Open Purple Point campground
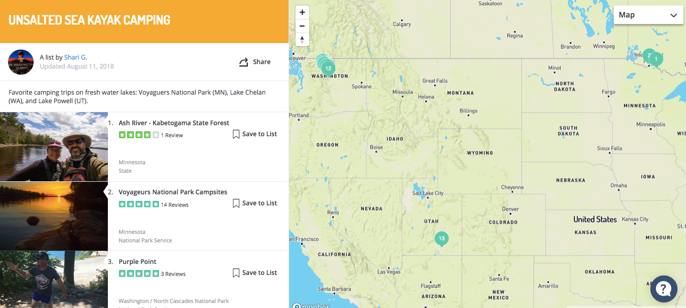Screen dimensions: 686x308 click(x=138, y=261)
